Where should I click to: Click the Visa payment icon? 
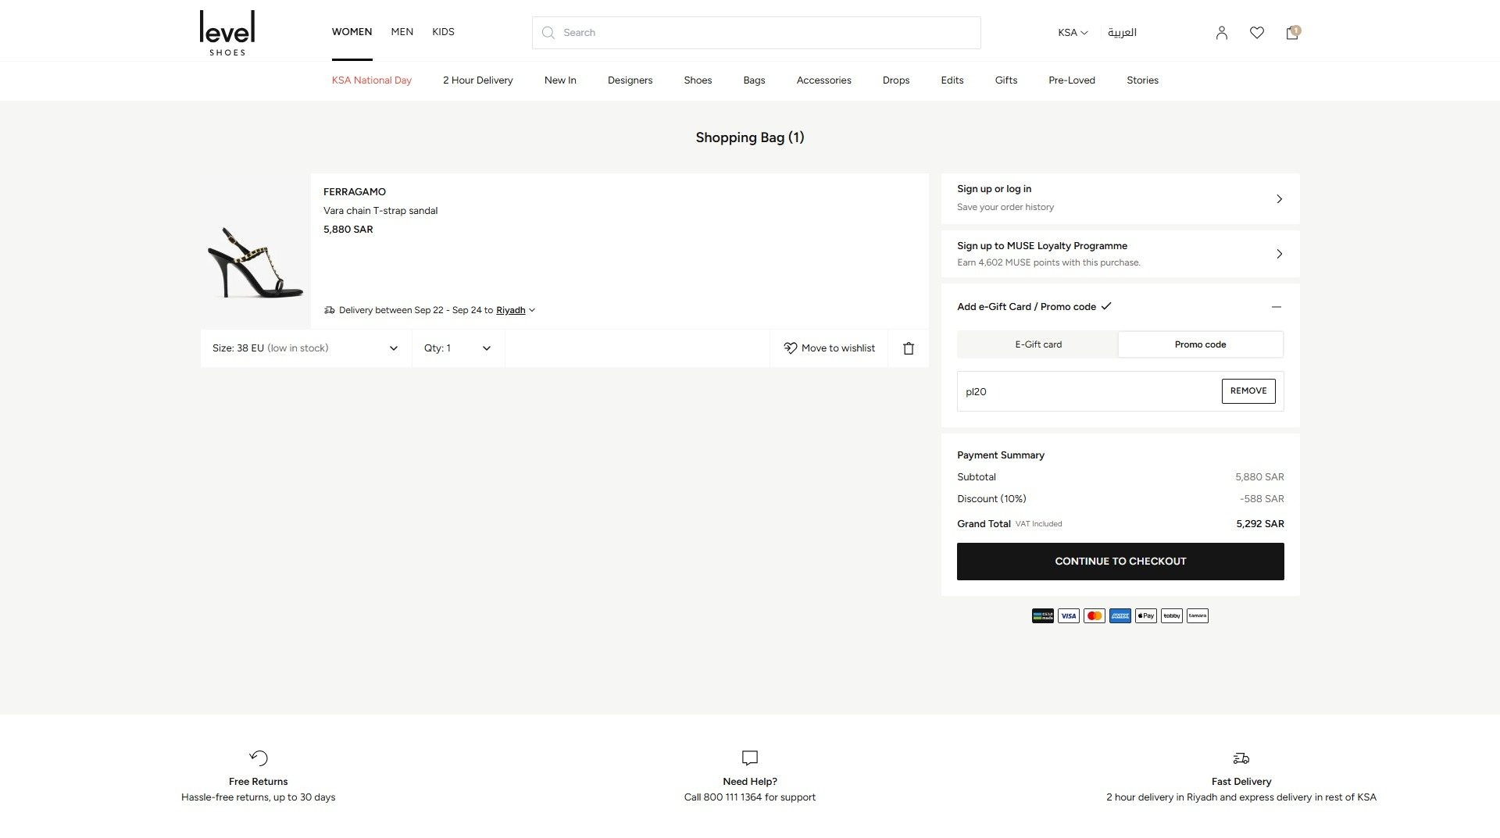(1069, 616)
